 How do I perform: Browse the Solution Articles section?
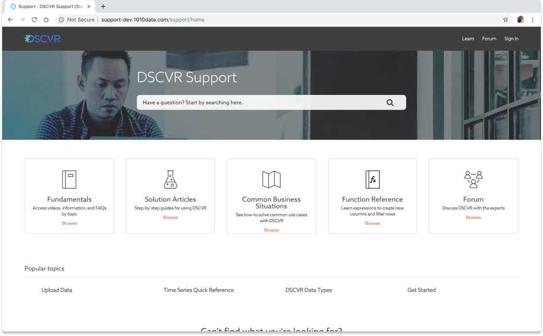[170, 217]
